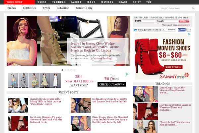
Task: Click the trending Jessica Alba thumbnail
Action: tap(146, 127)
